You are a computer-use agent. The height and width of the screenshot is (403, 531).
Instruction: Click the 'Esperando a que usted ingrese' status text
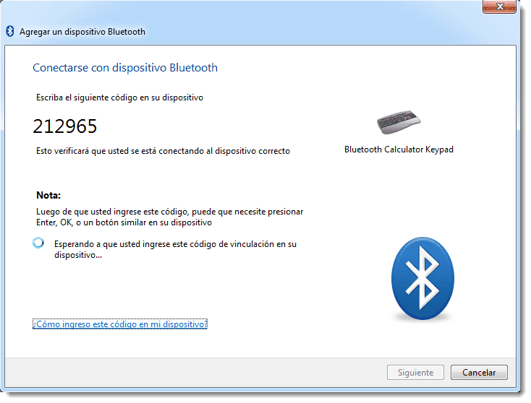click(175, 249)
